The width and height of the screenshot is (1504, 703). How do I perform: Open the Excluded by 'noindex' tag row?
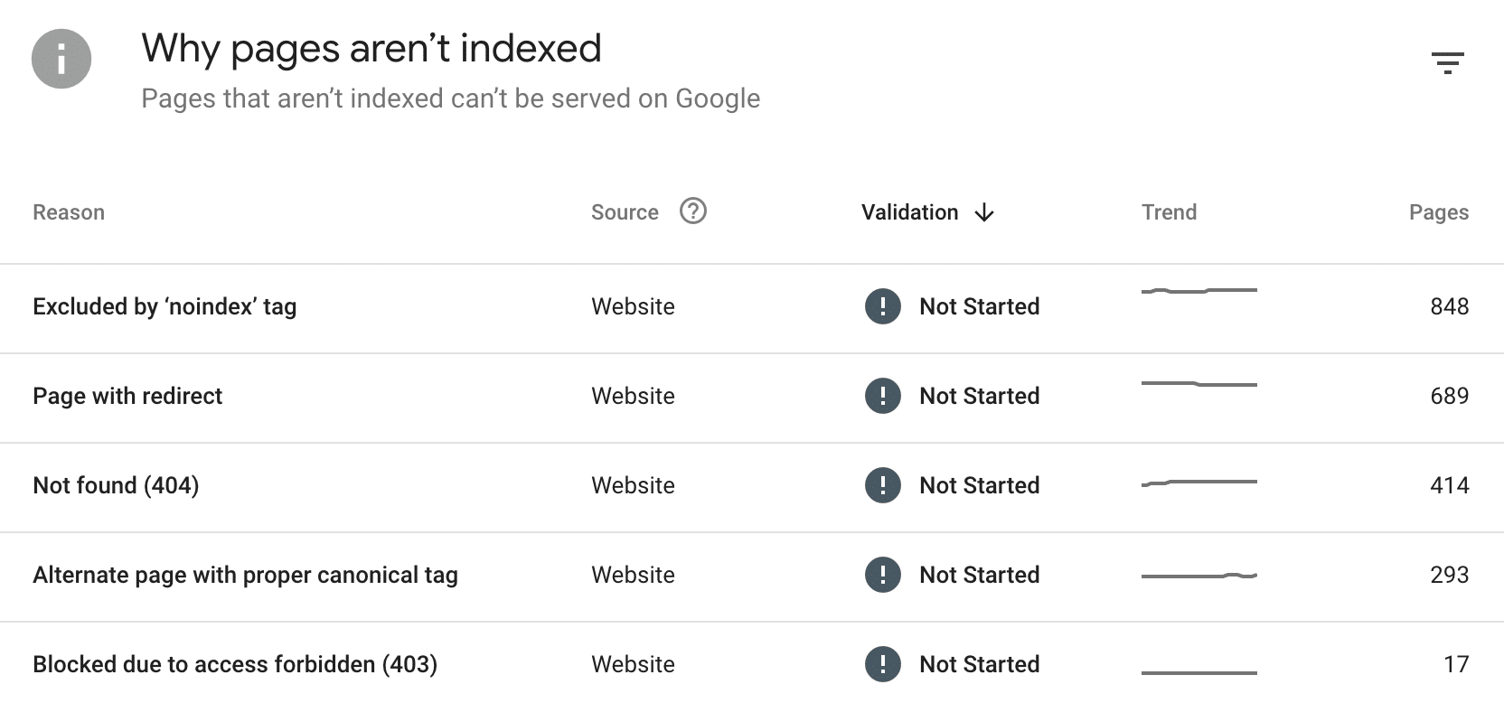pos(752,308)
